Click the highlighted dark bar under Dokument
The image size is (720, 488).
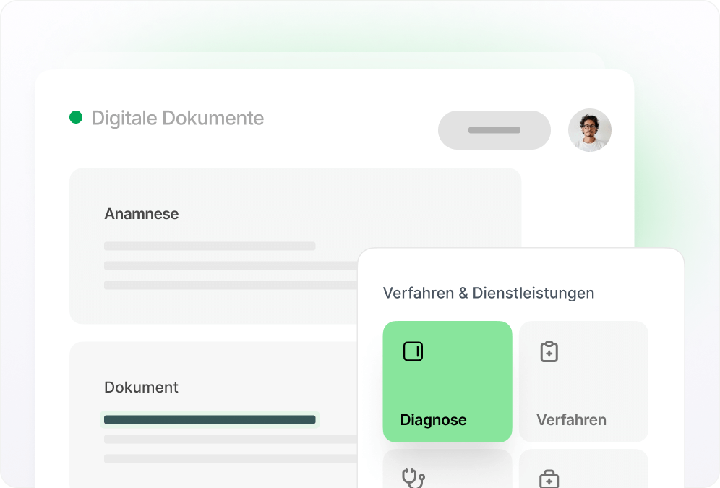(210, 419)
